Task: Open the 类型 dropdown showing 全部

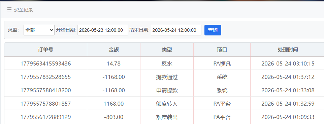Action: coord(39,30)
